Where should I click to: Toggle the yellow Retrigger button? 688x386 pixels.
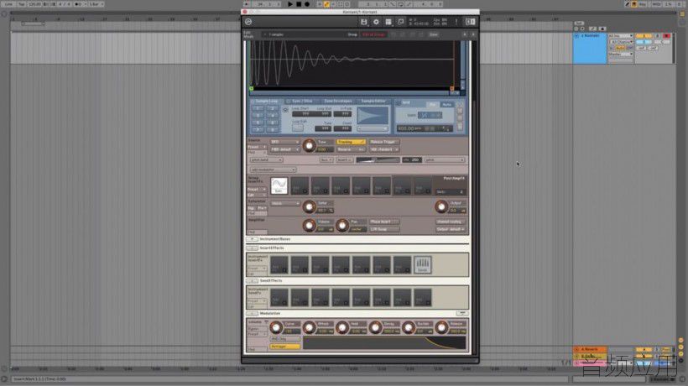(x=284, y=347)
